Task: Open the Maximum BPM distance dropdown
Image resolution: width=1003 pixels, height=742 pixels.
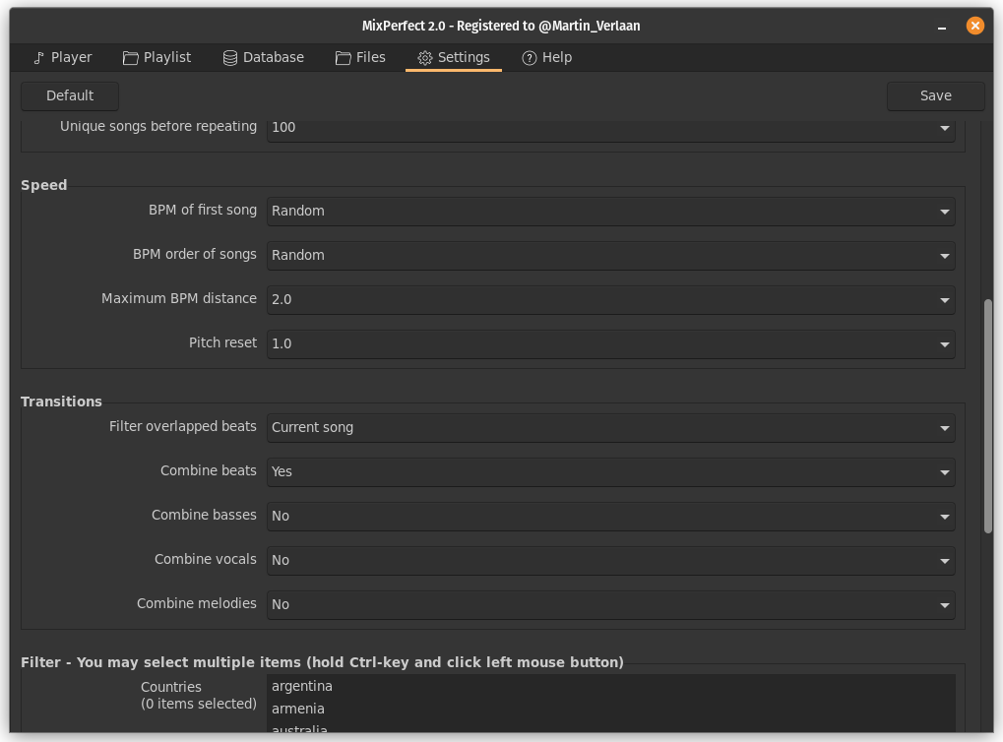Action: click(x=611, y=299)
